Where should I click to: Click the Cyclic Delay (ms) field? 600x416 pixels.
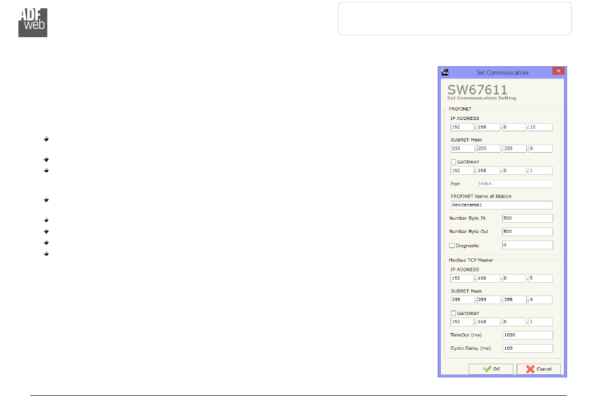(x=527, y=348)
